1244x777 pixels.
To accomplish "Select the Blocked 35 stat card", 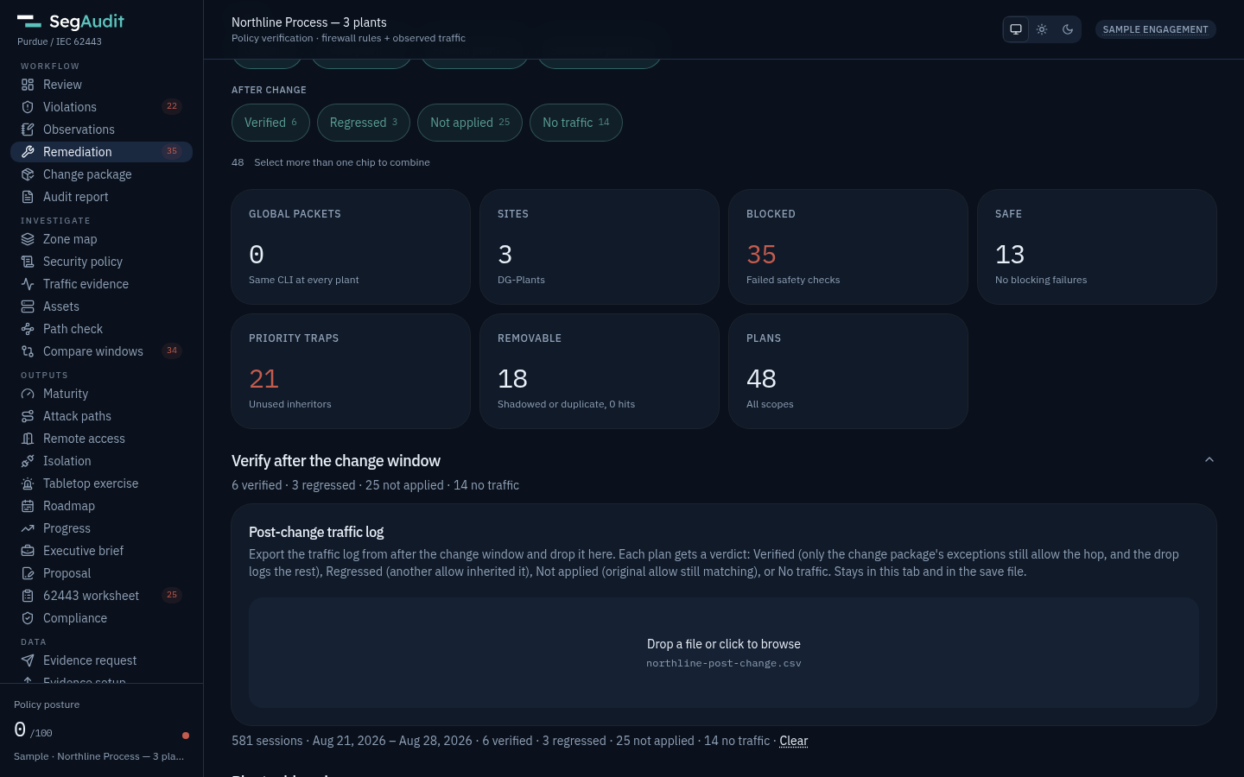I will tap(848, 247).
